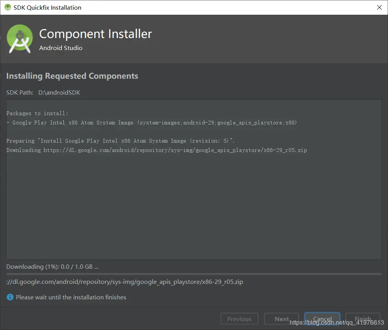The image size is (388, 330).
Task: Close the SDK Quickfix Installation dialog
Action: click(379, 7)
